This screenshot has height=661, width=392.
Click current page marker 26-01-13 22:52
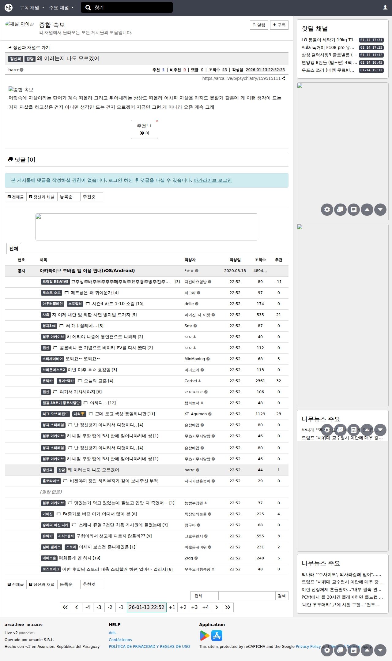coord(147,607)
